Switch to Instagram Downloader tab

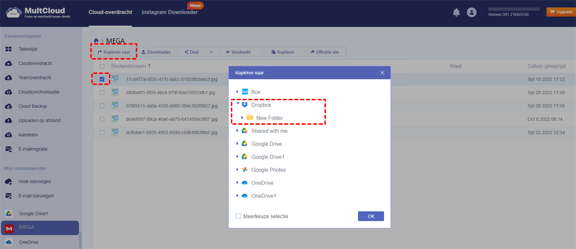169,12
